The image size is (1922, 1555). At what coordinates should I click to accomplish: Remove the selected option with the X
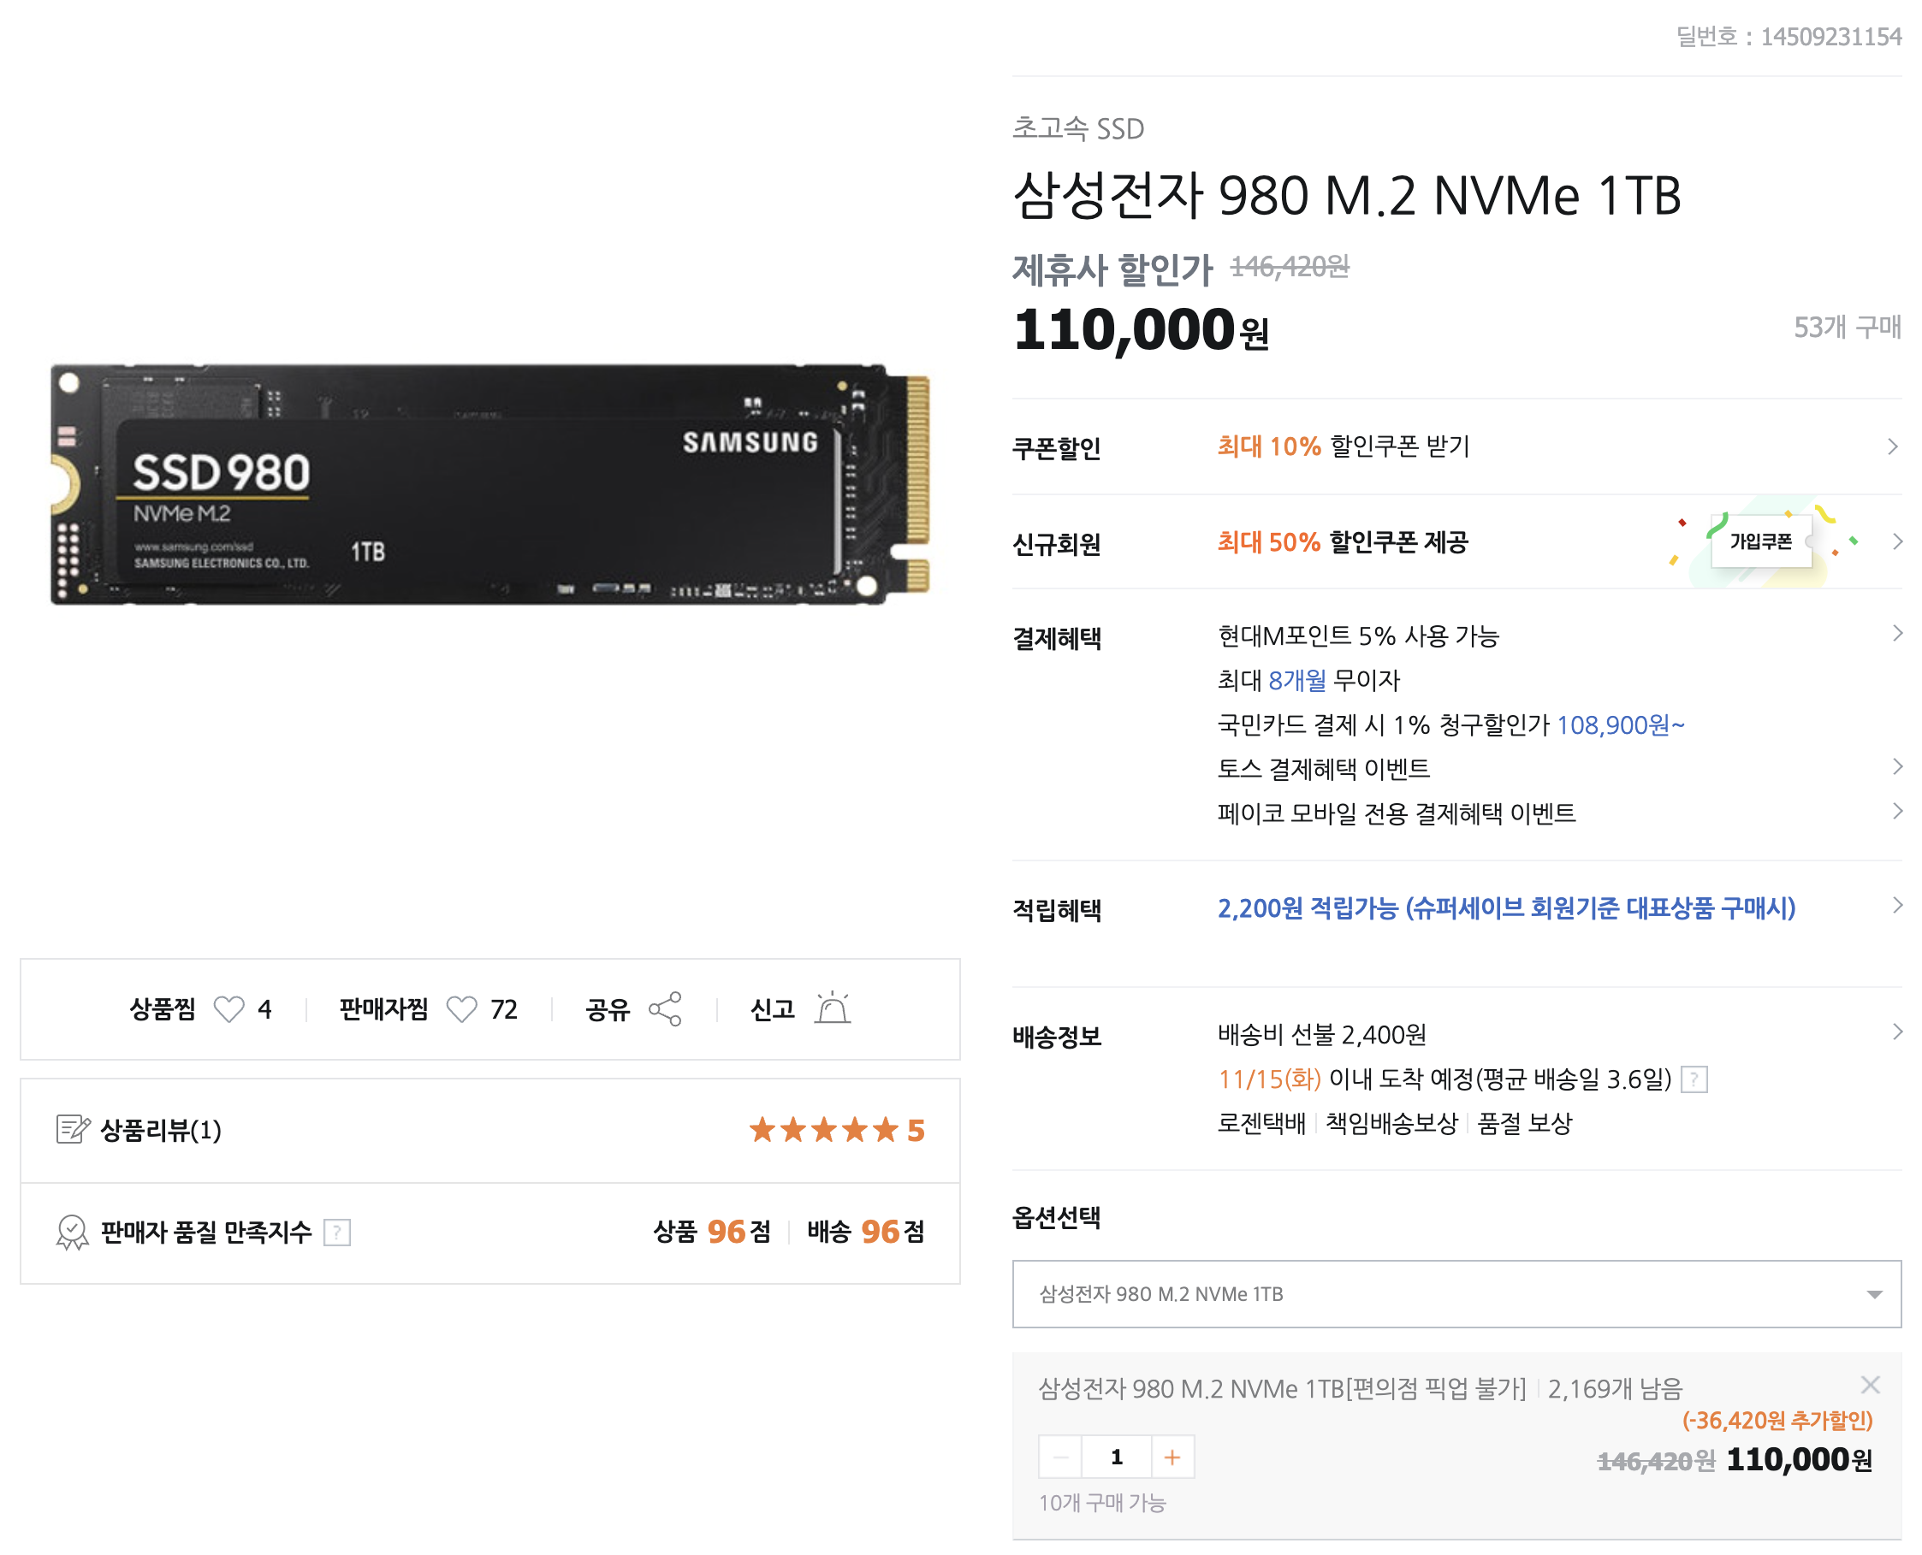1870,1386
